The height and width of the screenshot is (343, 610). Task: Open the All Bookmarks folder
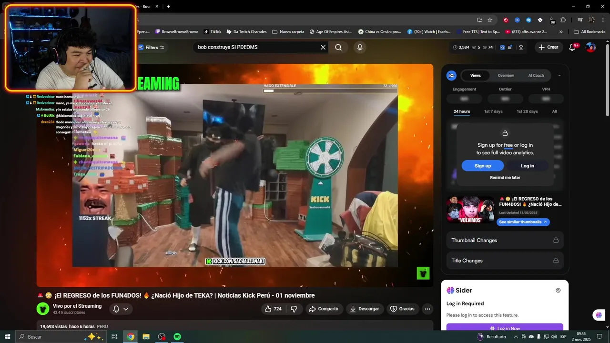590,32
